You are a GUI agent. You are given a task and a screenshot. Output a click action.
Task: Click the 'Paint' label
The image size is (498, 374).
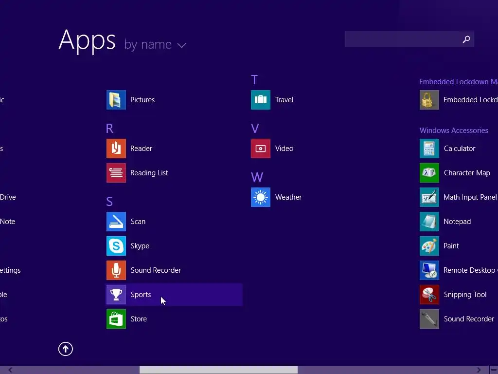[451, 246]
